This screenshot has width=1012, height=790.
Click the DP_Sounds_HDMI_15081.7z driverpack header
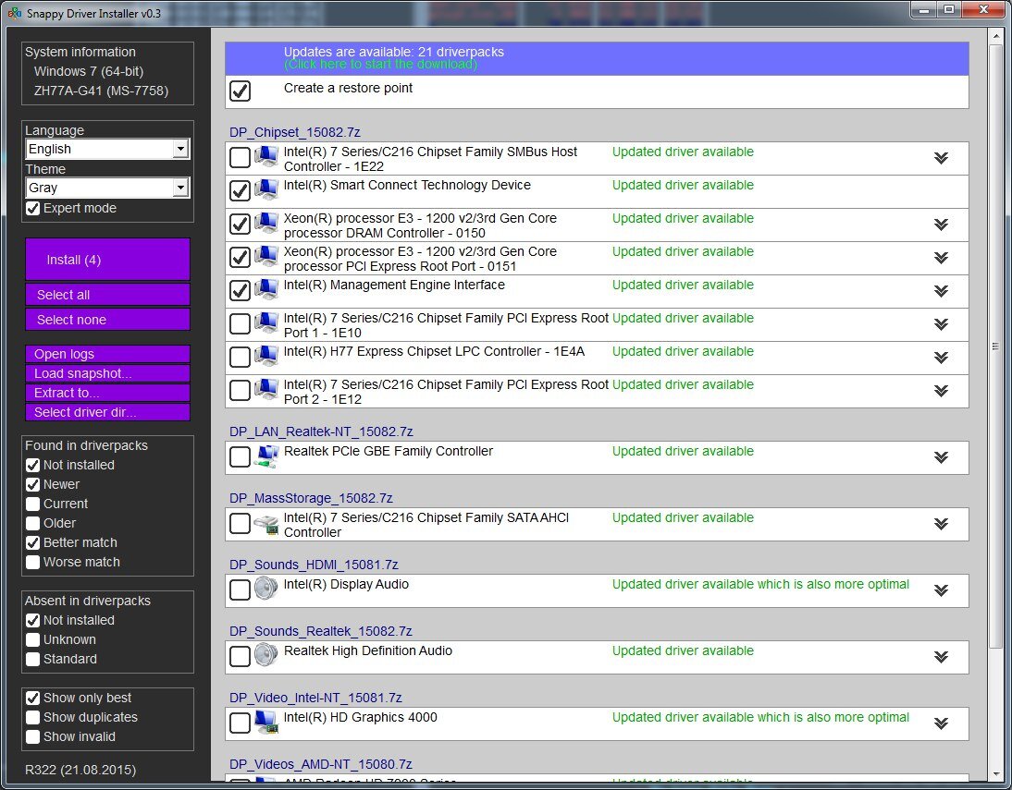tap(314, 565)
